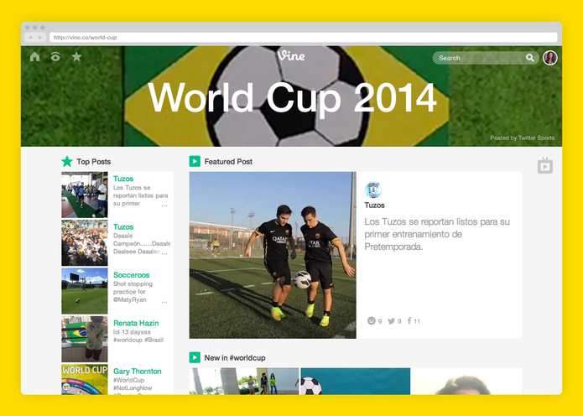Open the Gary Thornton profile link
The width and height of the screenshot is (583, 416).
(x=138, y=371)
